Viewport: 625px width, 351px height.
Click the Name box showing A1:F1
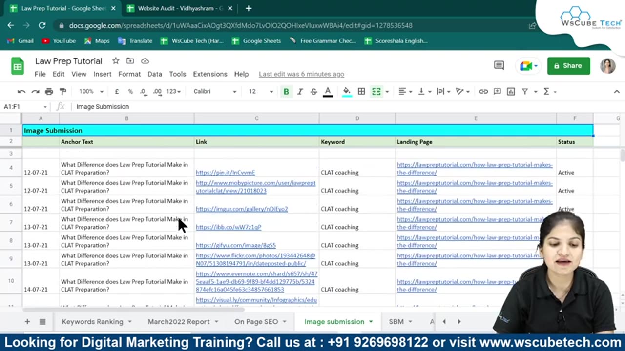[24, 106]
